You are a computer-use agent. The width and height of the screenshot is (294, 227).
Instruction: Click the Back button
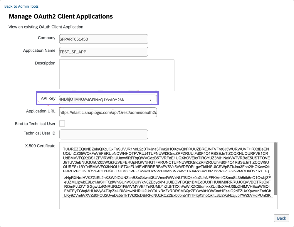tap(281, 218)
